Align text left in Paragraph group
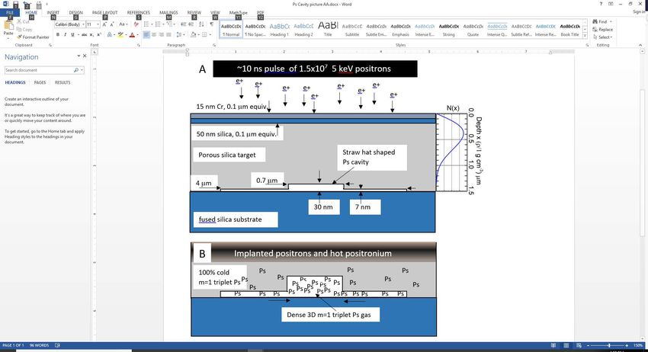Screen dimensions: 648x352 pyautogui.click(x=146, y=35)
